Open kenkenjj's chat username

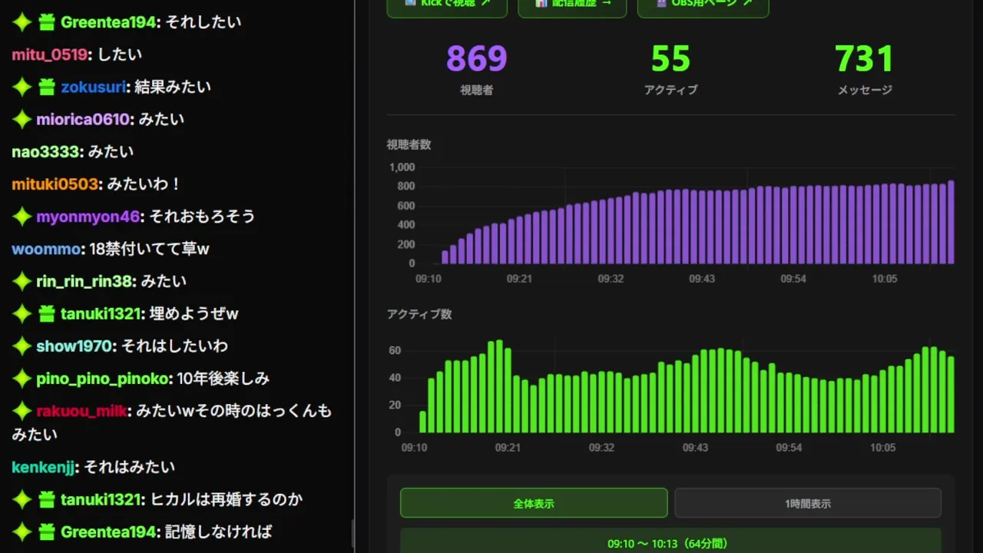coord(44,467)
